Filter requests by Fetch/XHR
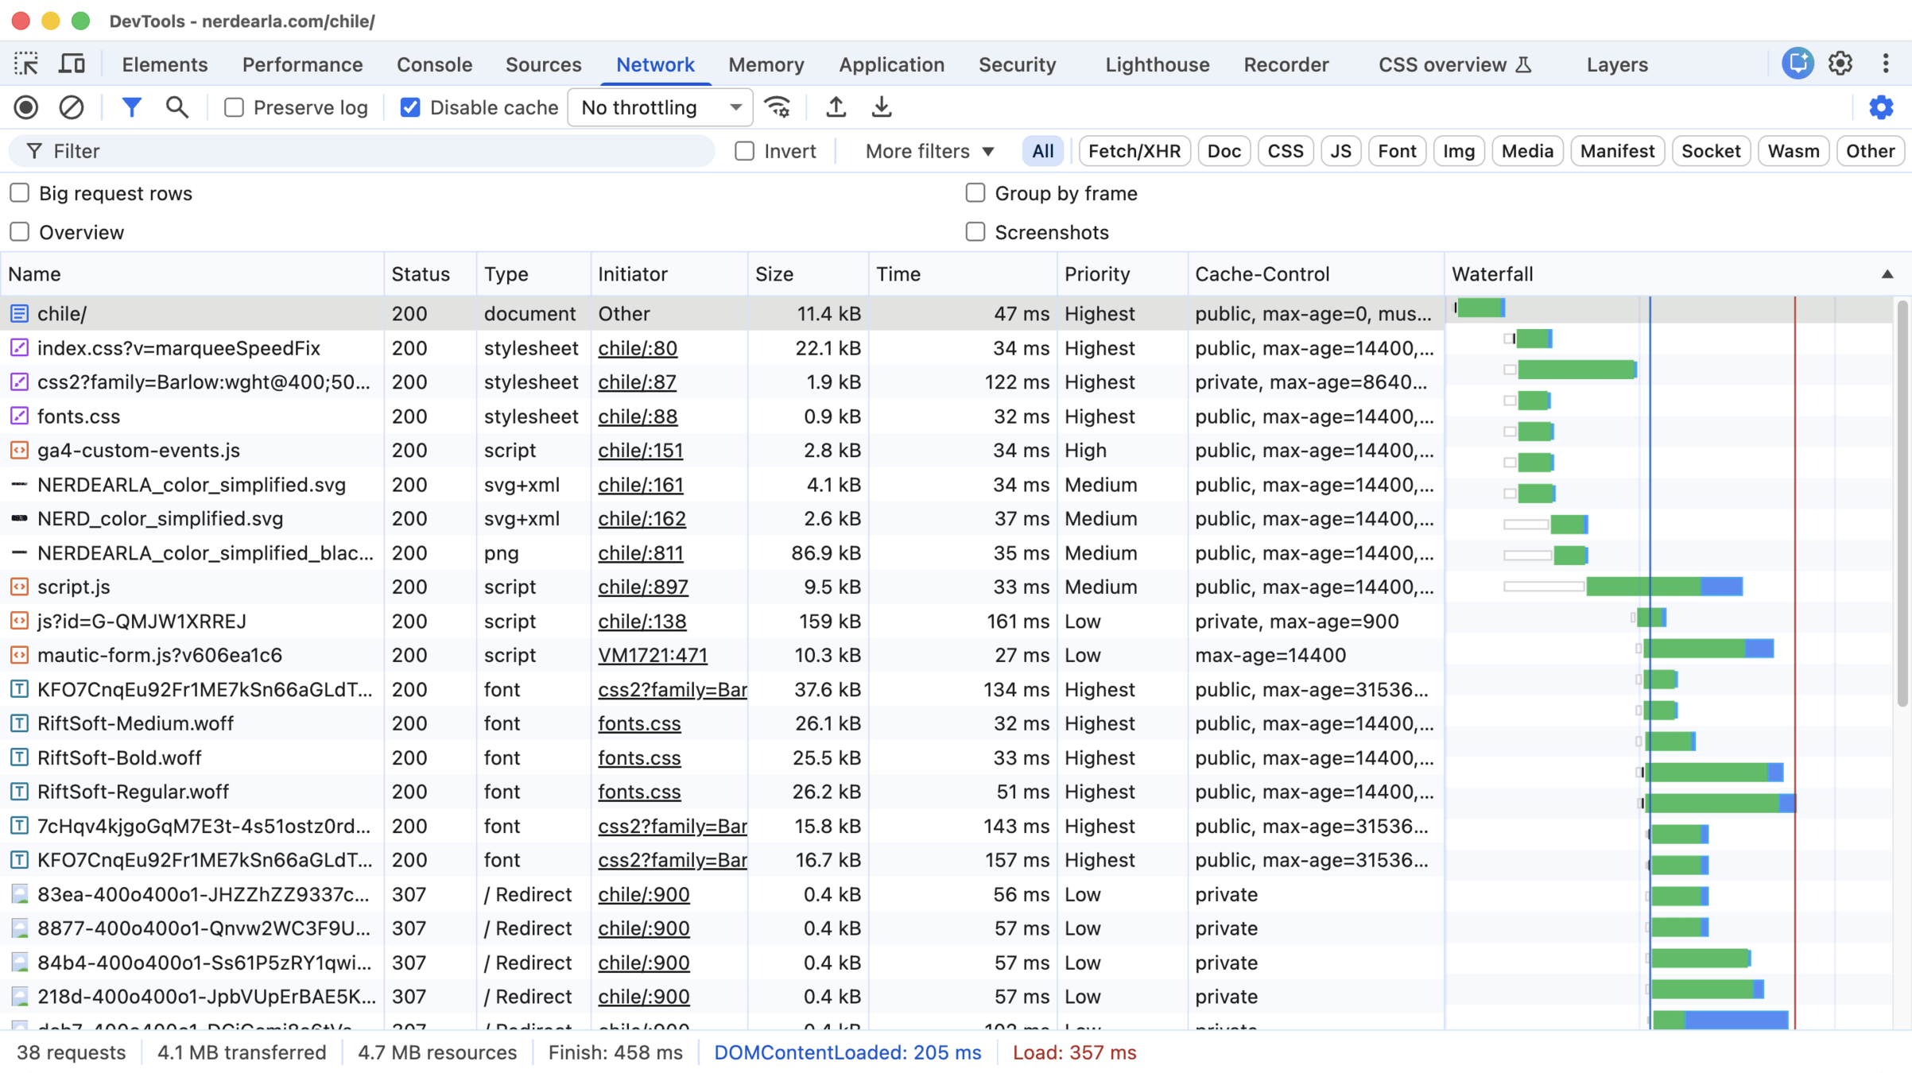Screen dimensions: 1912x1073 point(1134,151)
